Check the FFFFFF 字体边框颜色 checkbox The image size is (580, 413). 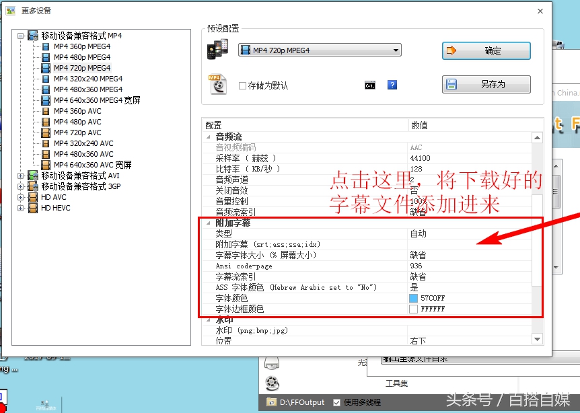[x=412, y=308]
